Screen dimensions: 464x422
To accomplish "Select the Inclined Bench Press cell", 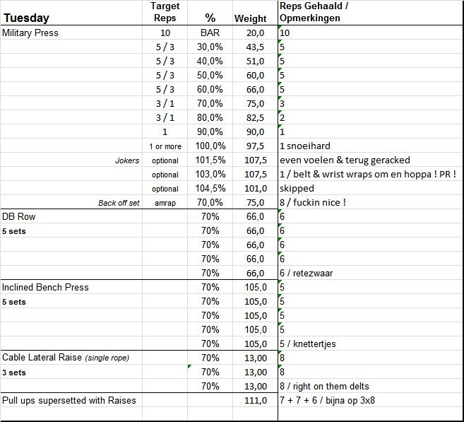I will coord(45,287).
